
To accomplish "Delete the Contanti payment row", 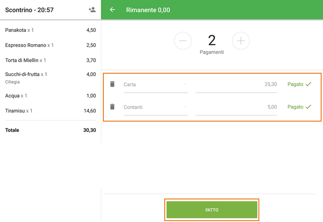I will click(112, 107).
